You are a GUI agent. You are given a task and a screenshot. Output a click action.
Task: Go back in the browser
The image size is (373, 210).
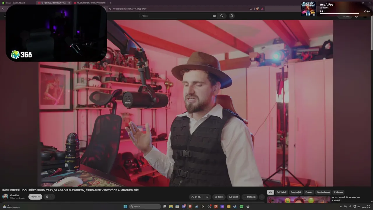pos(3,9)
